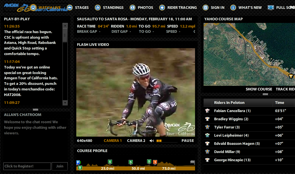The width and height of the screenshot is (295, 174).
Task: Click the 'Click to Register!' input field
Action: [x=27, y=166]
